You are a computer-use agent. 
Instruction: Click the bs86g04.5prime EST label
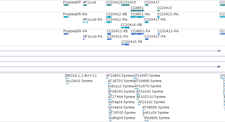[122, 118]
